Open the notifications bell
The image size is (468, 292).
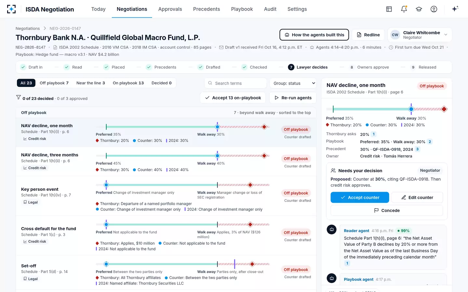(404, 9)
